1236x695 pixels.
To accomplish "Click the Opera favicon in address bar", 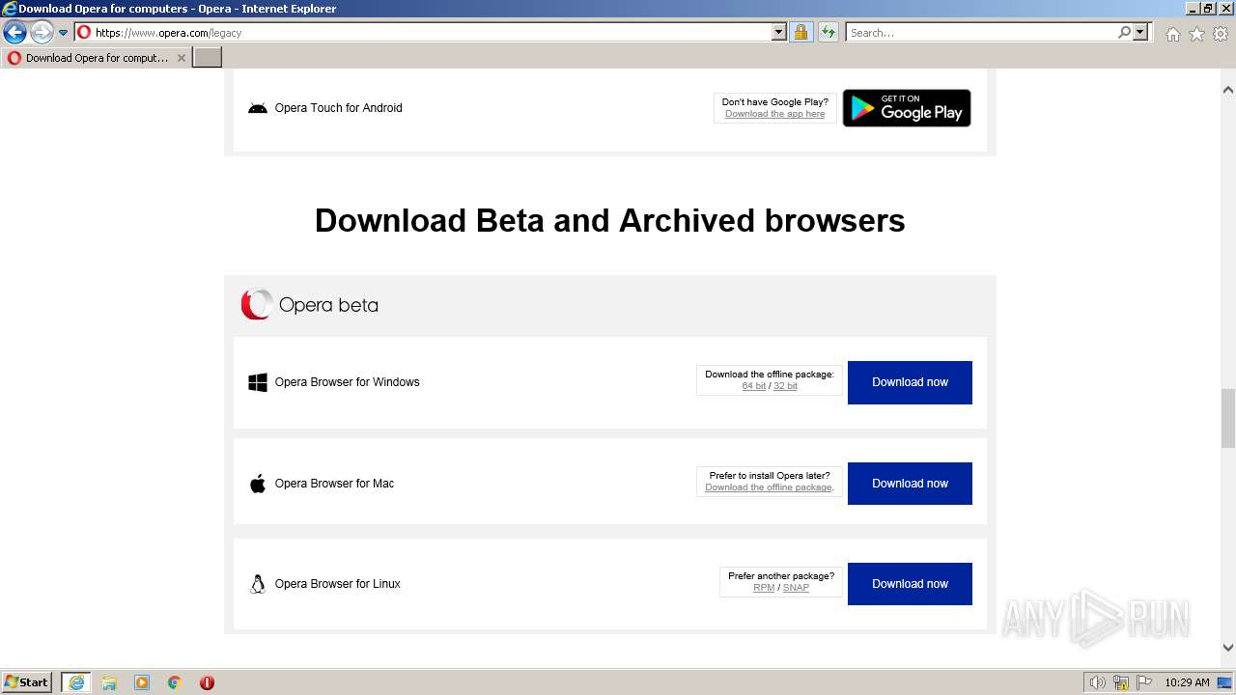I will point(84,32).
